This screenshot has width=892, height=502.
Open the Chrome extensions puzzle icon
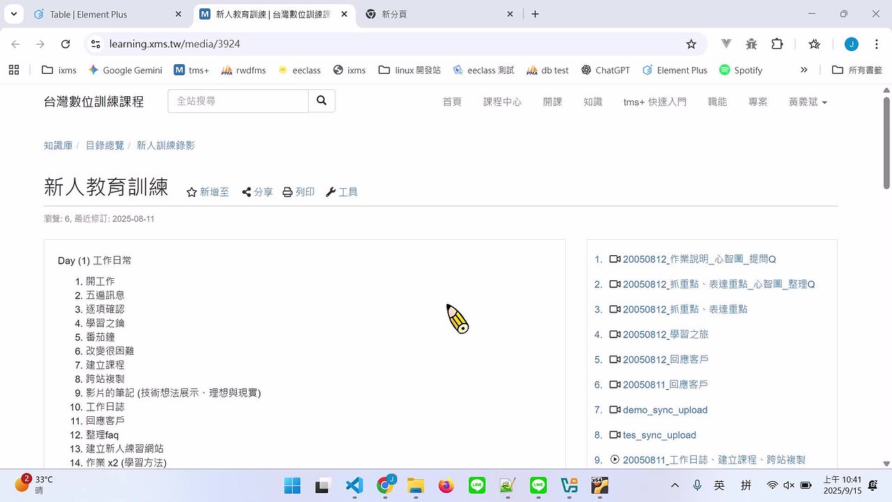(777, 44)
